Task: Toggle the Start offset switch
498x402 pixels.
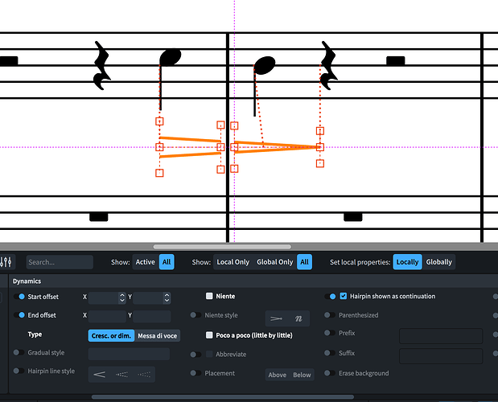Action: point(19,297)
